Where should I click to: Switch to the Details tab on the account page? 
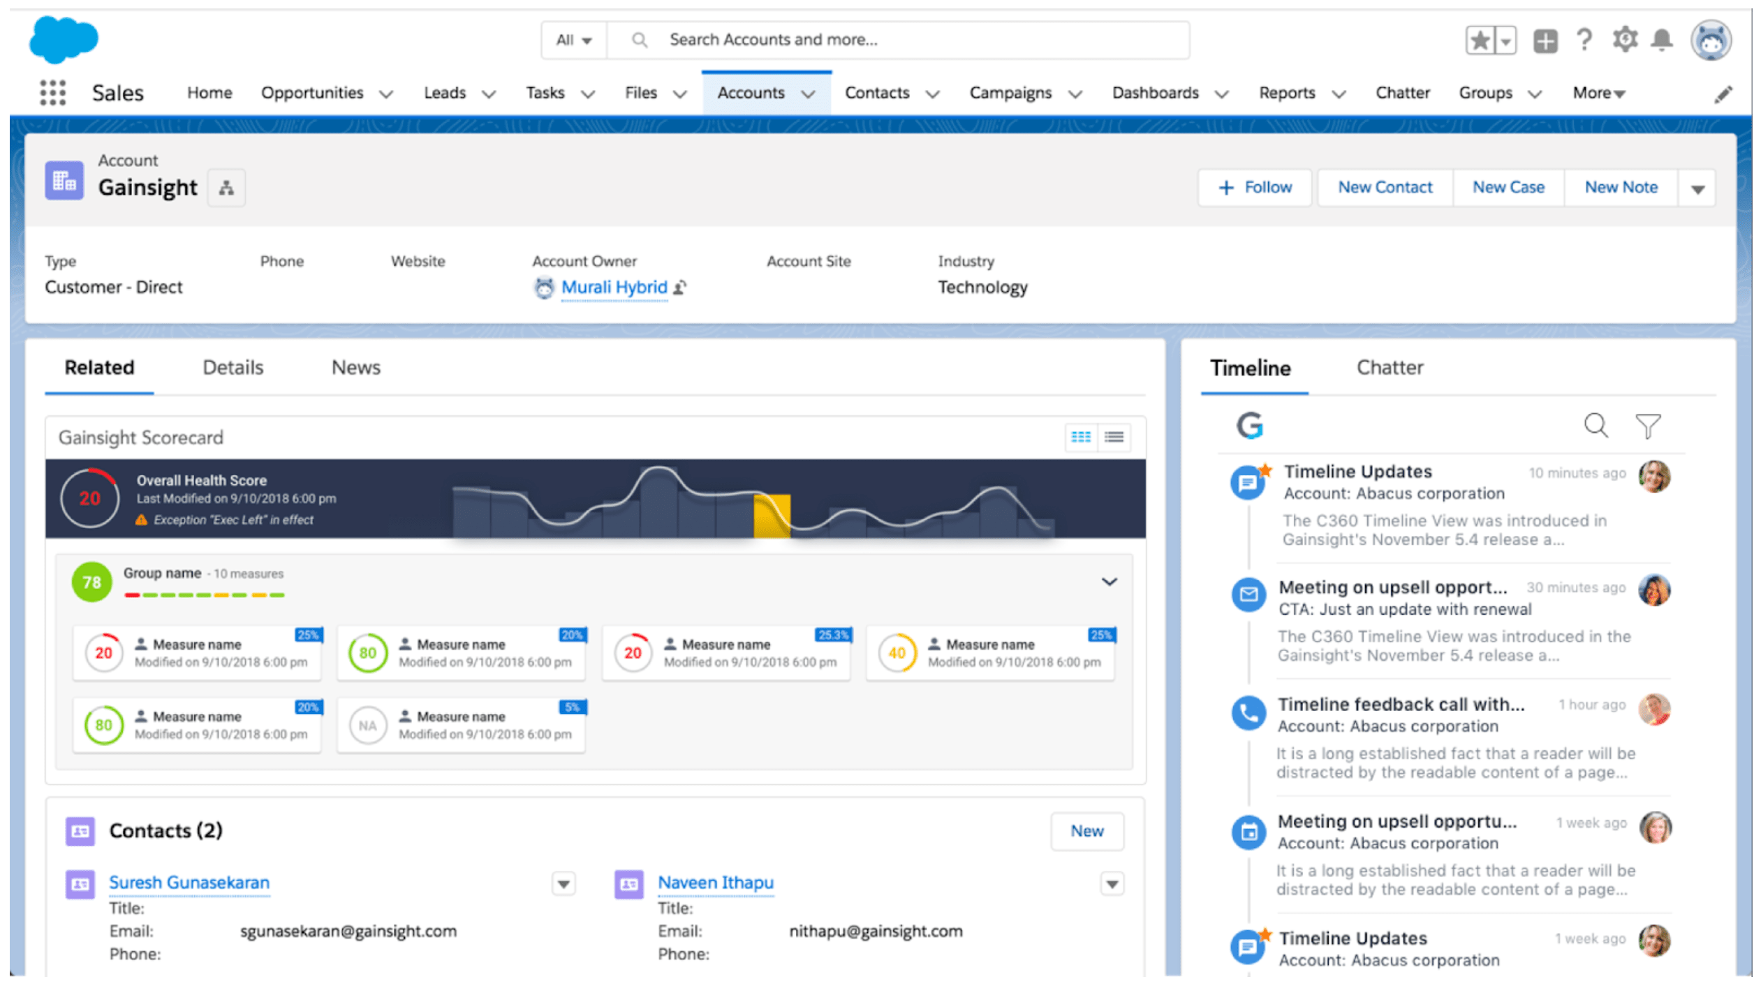(236, 368)
